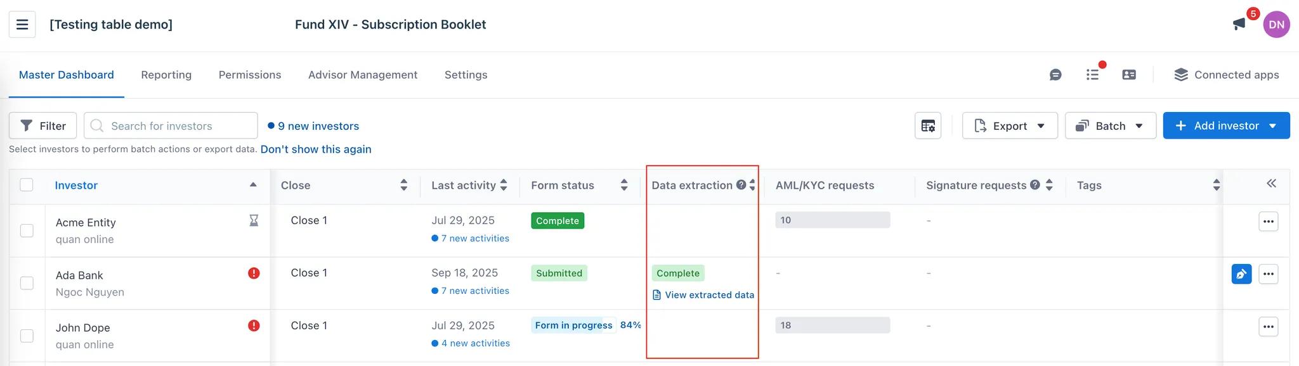Select the Acme Entity row checkbox

click(x=27, y=230)
